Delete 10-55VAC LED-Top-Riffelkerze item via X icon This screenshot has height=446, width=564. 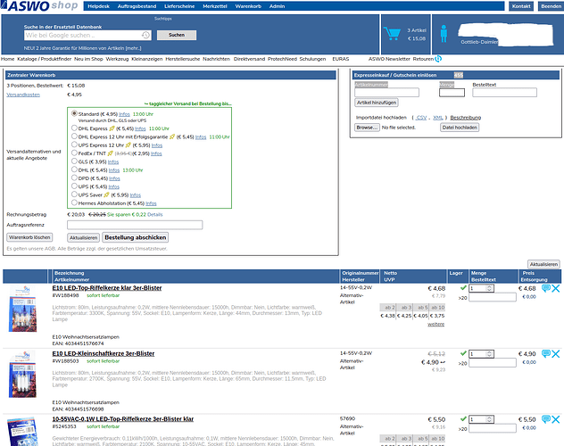pyautogui.click(x=556, y=418)
